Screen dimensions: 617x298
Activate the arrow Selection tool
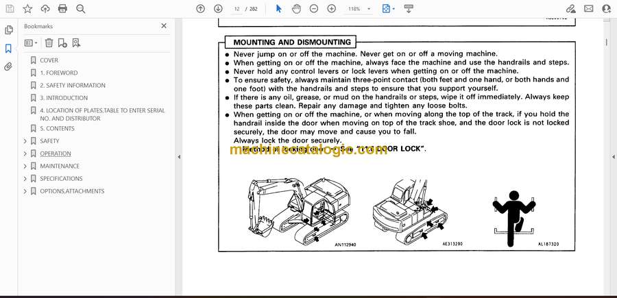(x=278, y=8)
